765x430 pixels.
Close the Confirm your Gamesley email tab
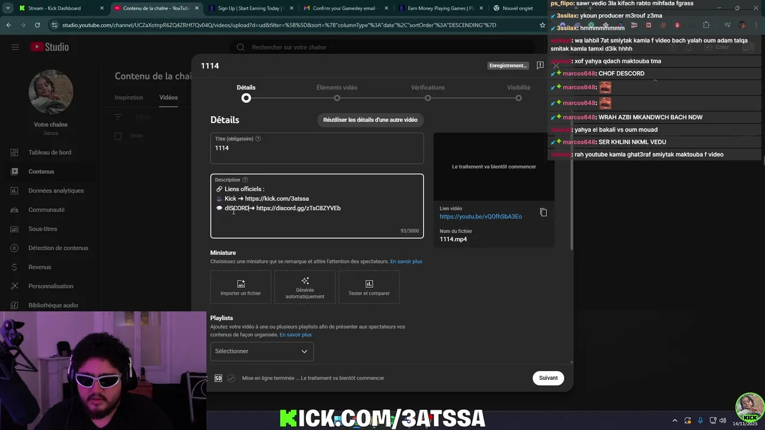[385, 8]
